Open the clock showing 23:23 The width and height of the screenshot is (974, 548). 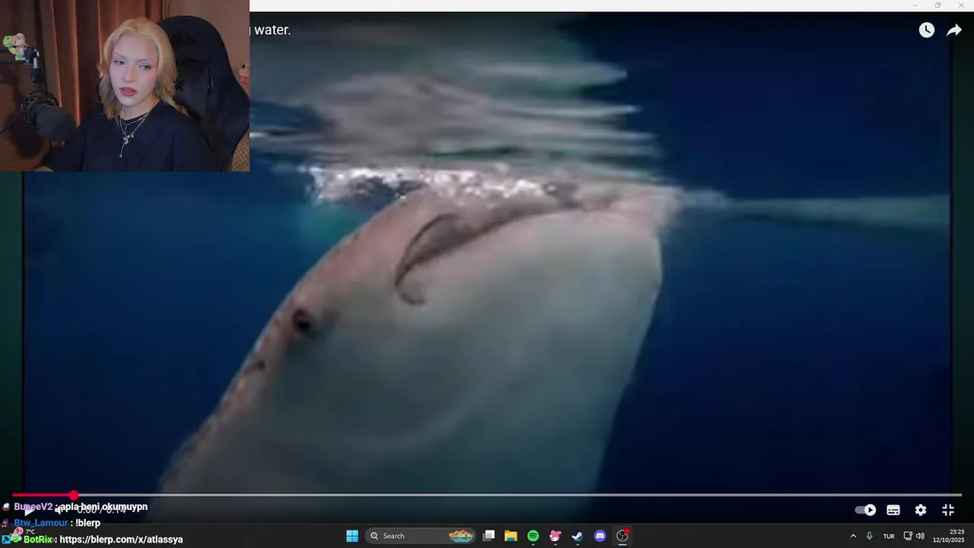948,536
